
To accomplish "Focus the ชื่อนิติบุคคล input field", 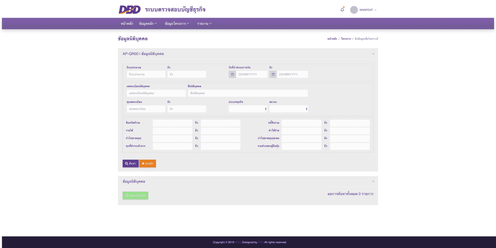I will [248, 93].
